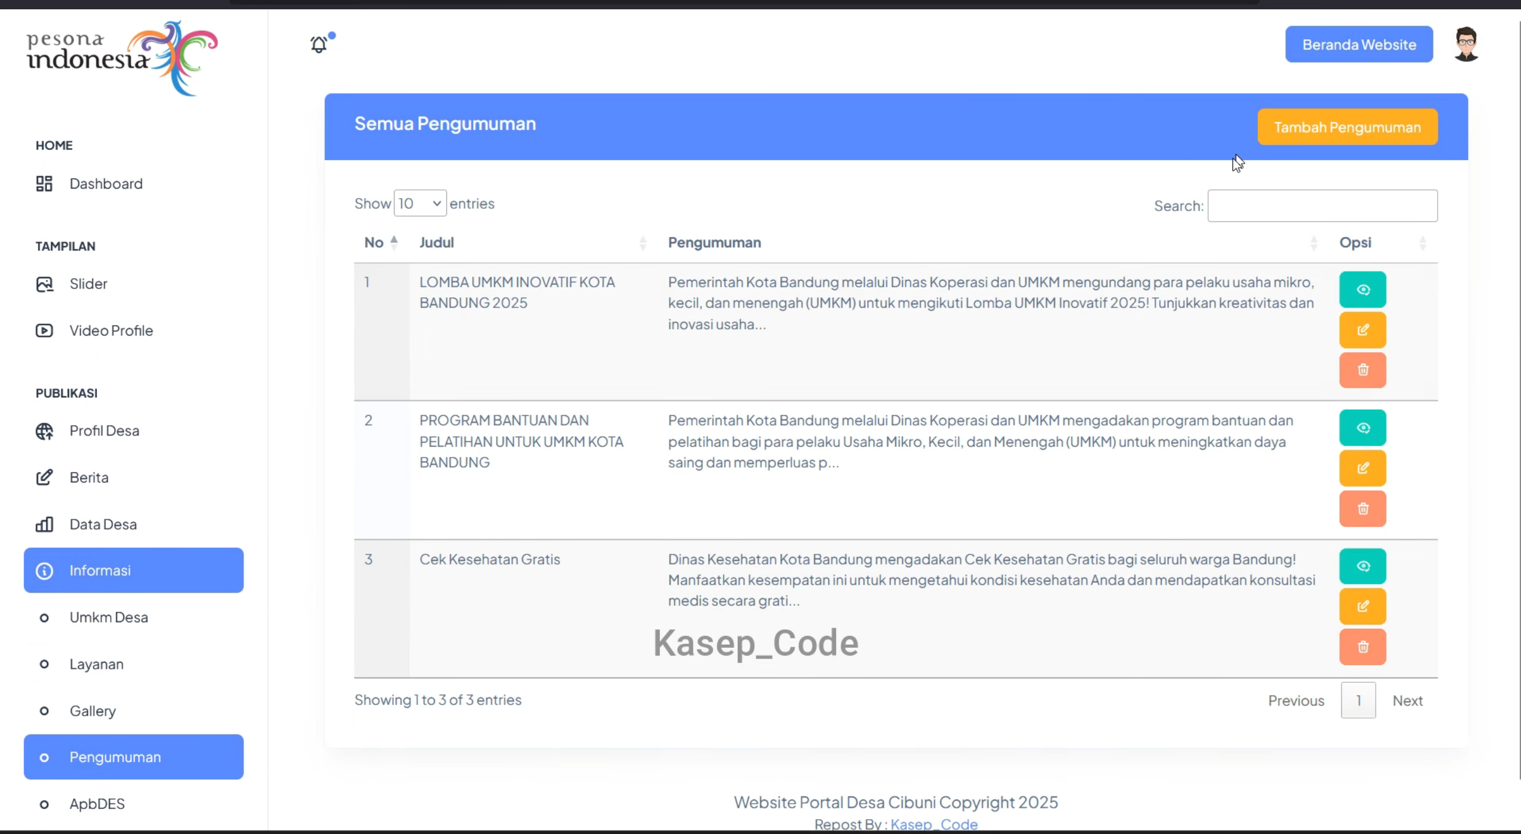This screenshot has height=834, width=1521.
Task: Select Layanan submenu item
Action: (133, 664)
